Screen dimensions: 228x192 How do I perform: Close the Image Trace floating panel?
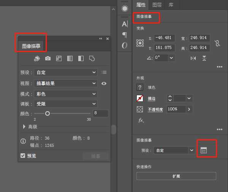tap(108, 39)
